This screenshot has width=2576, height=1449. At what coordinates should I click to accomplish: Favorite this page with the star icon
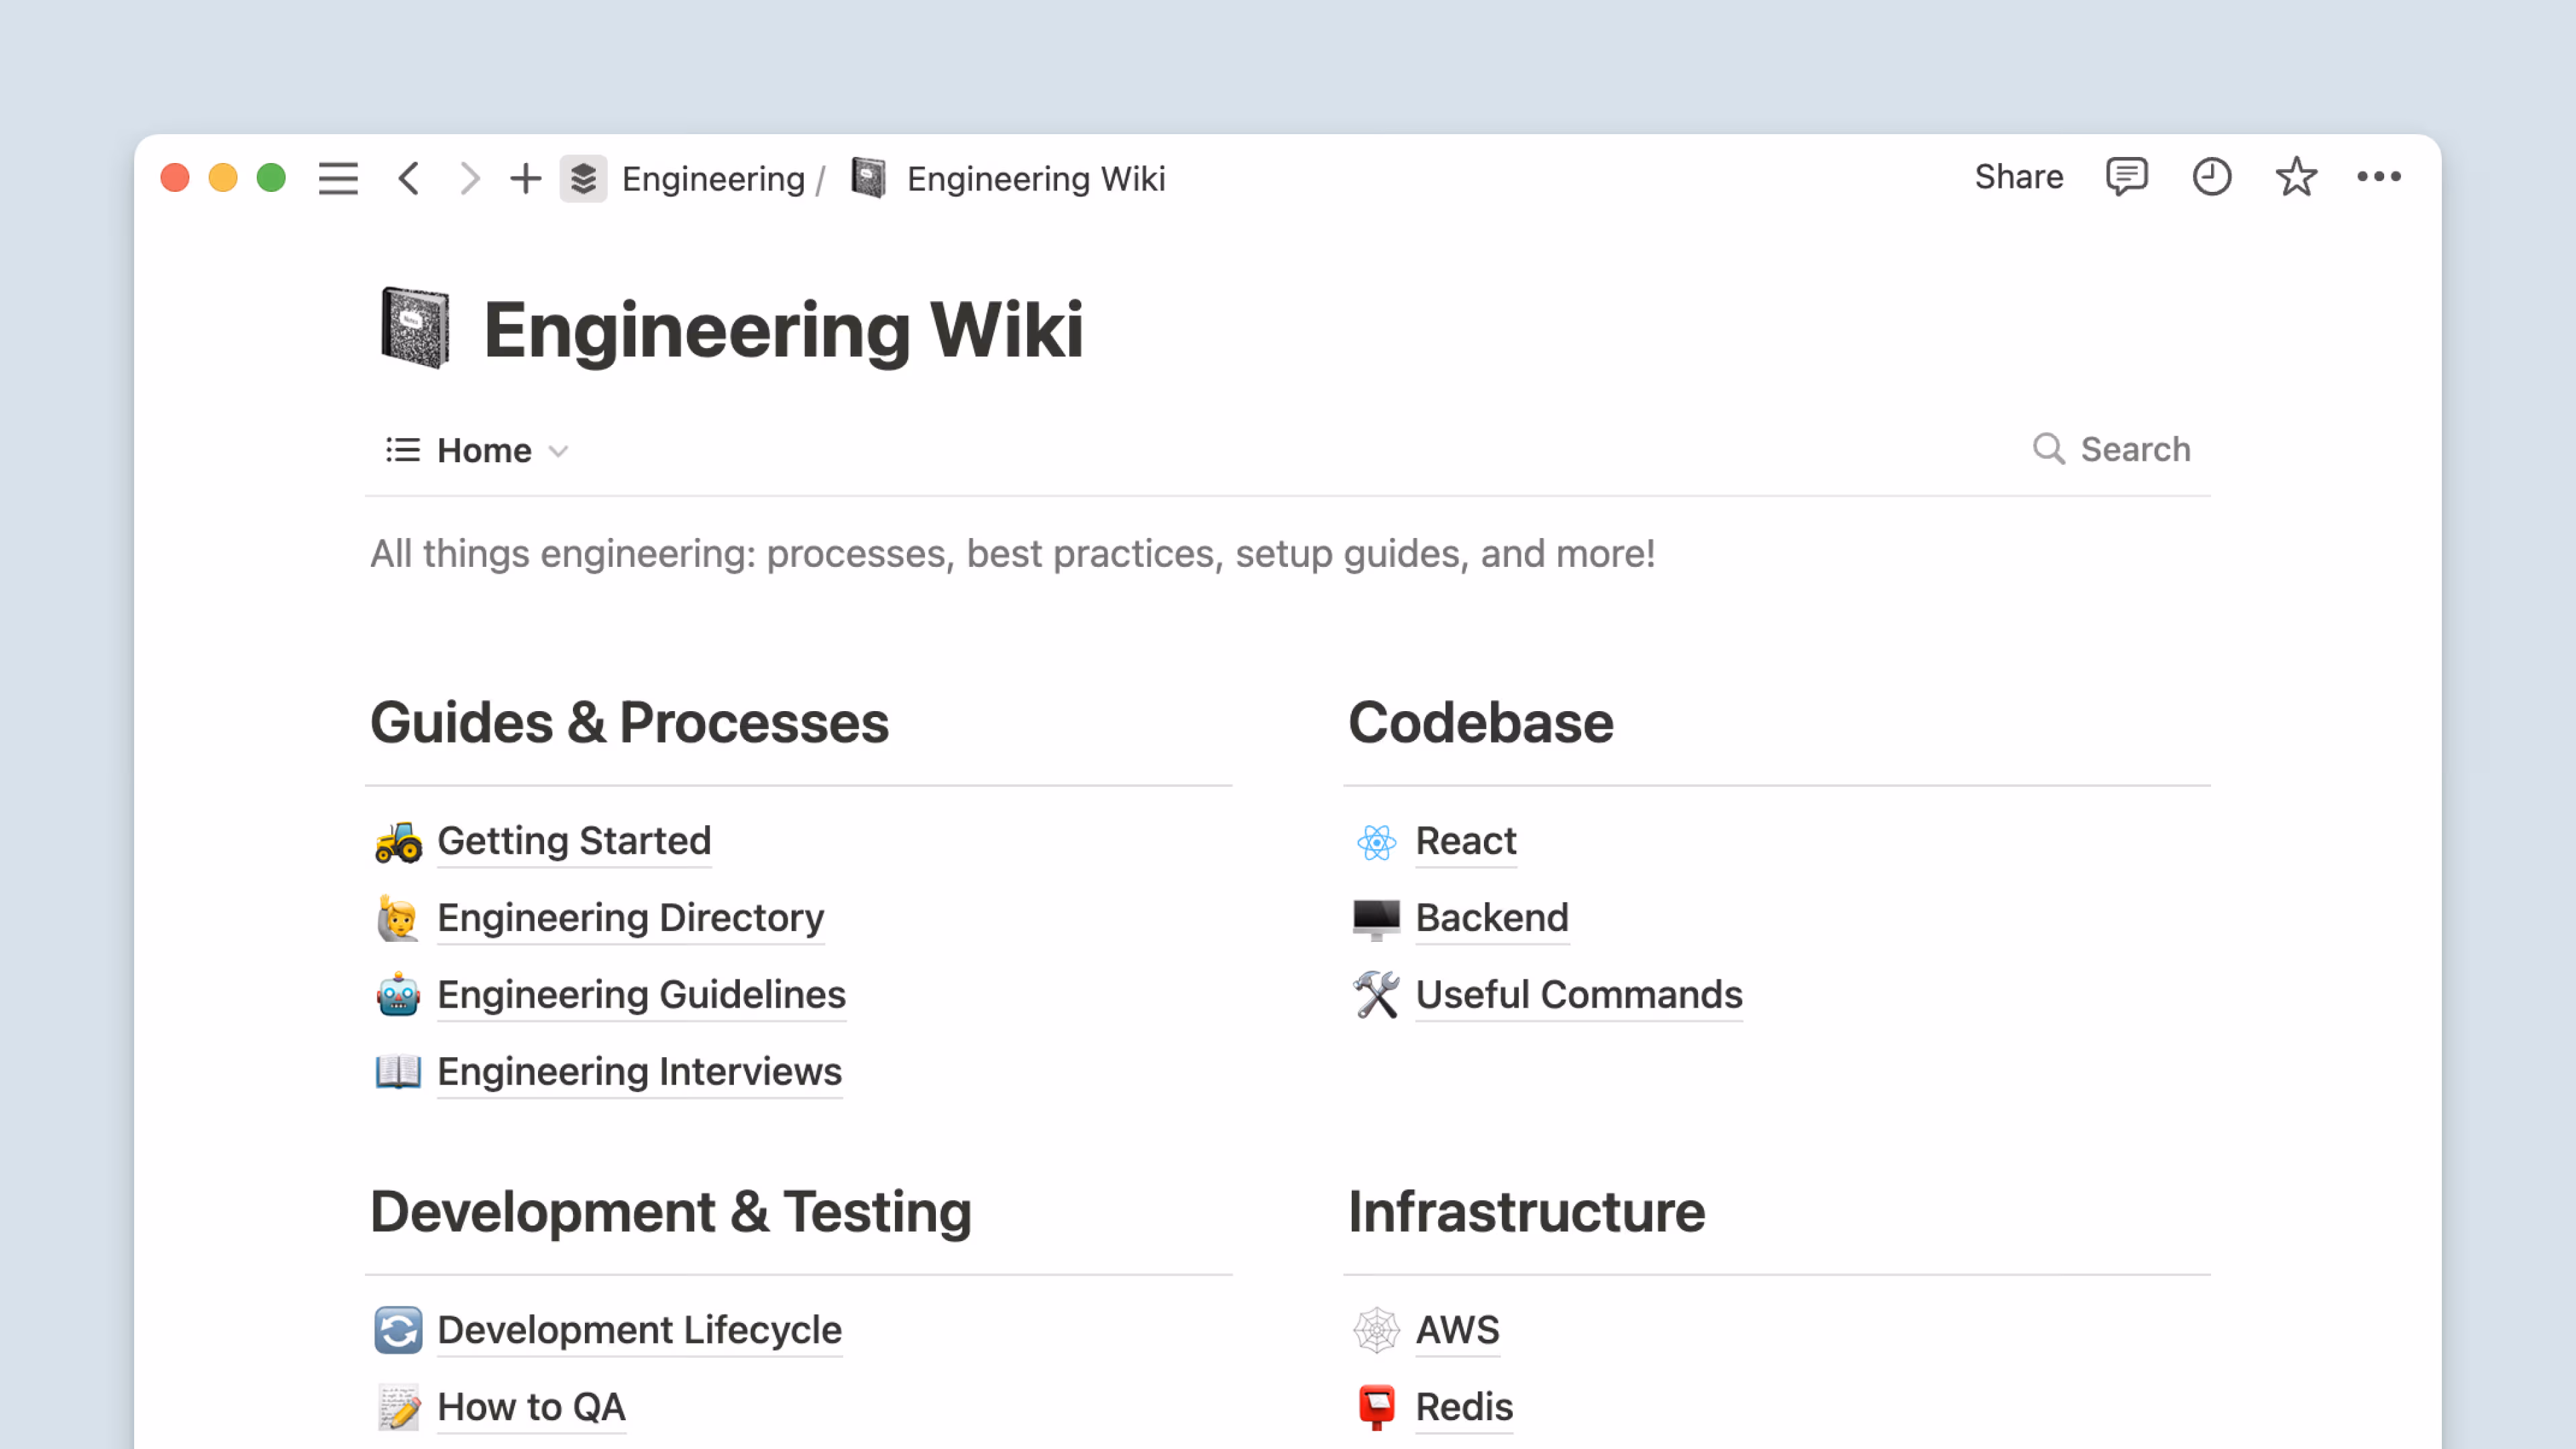coord(2295,177)
